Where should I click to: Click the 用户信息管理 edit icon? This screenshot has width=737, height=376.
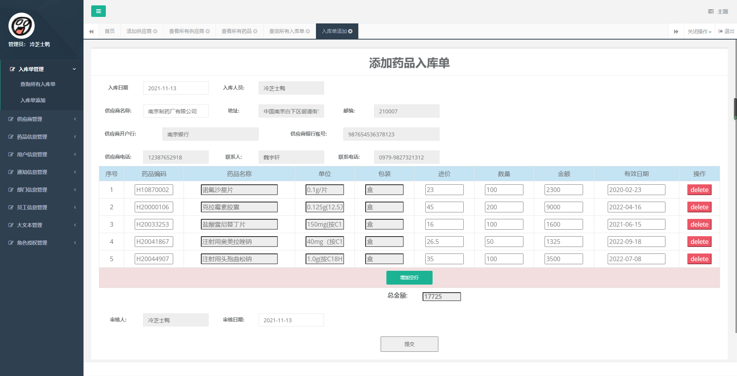pos(11,154)
